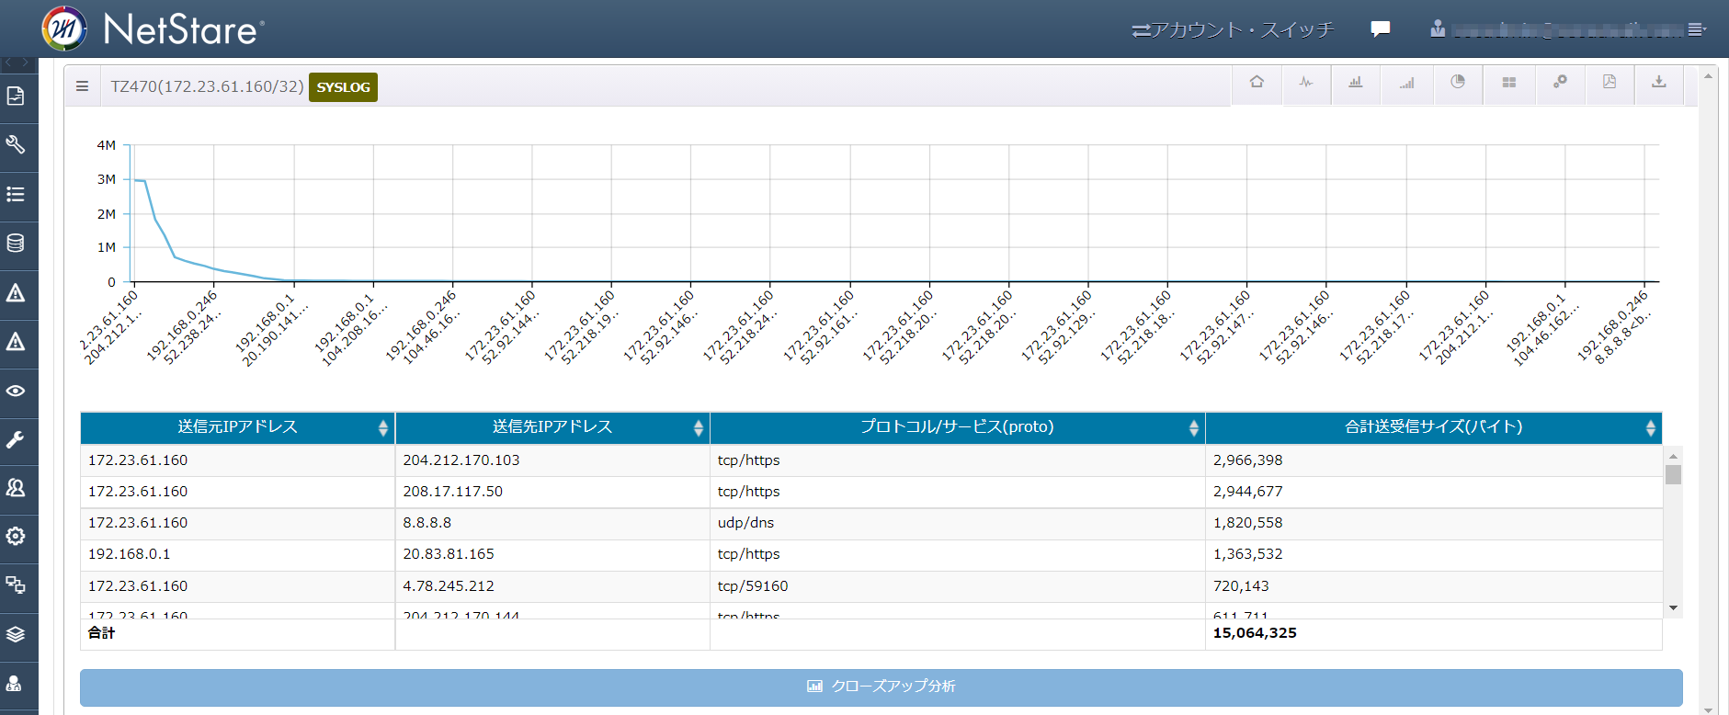Open アカウント・スイッチ in the header

[x=1233, y=30]
